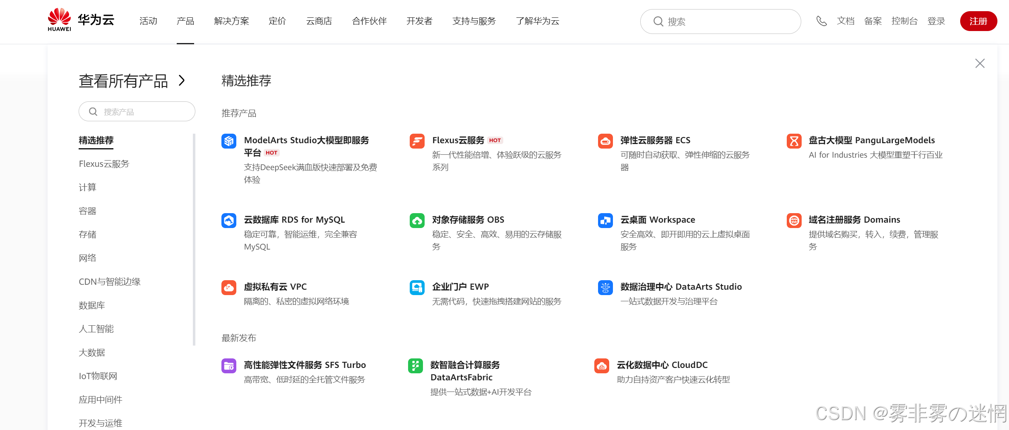Open the 支持与服务 menu

pyautogui.click(x=474, y=21)
